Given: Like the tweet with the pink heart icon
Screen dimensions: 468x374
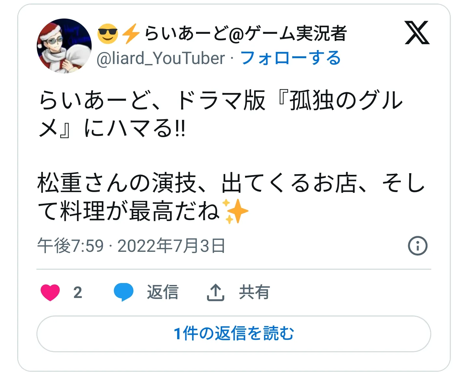Looking at the screenshot, I should [x=50, y=292].
